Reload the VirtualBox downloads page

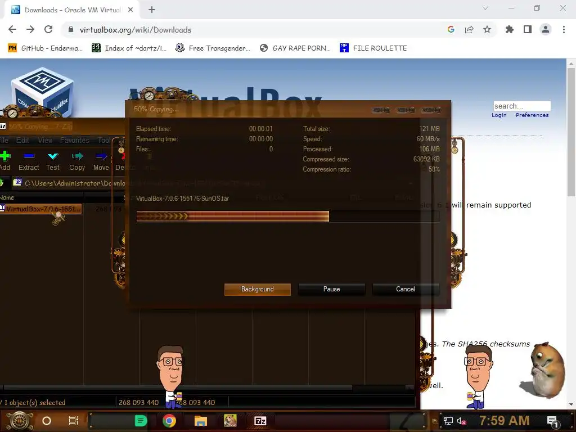coord(48,29)
